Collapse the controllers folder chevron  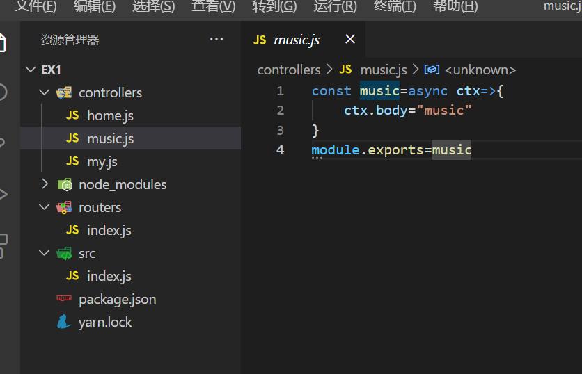(x=45, y=92)
